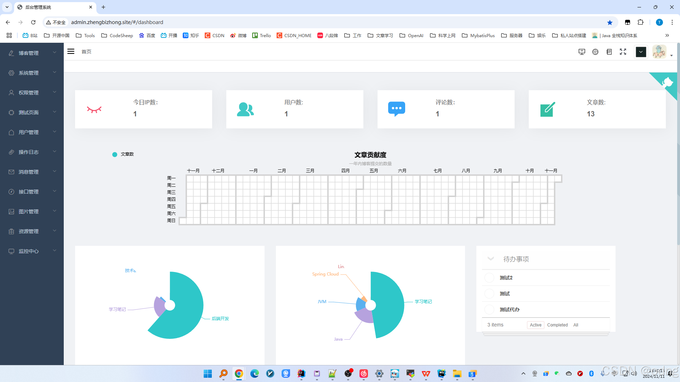This screenshot has width=680, height=382.
Task: Toggle all todos with the 待办事项 chevron
Action: click(x=491, y=259)
